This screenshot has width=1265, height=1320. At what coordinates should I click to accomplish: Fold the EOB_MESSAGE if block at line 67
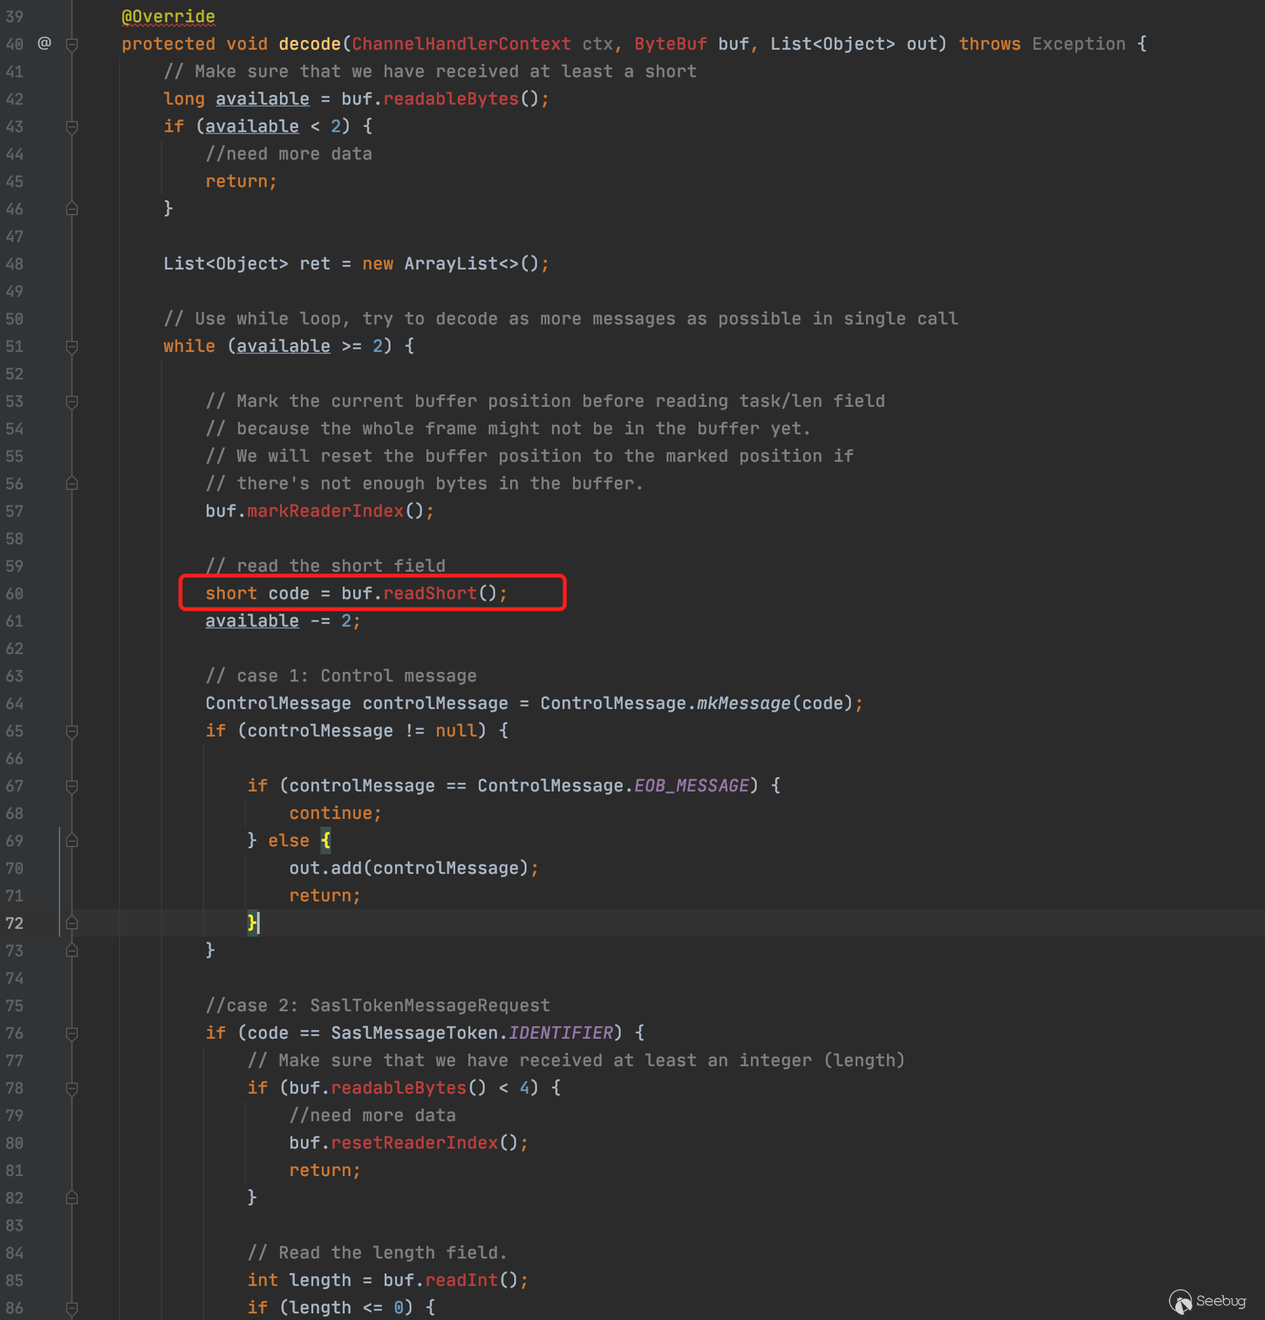(x=72, y=787)
